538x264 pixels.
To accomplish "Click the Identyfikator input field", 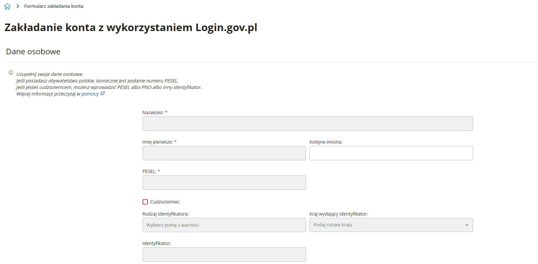I will [224, 255].
